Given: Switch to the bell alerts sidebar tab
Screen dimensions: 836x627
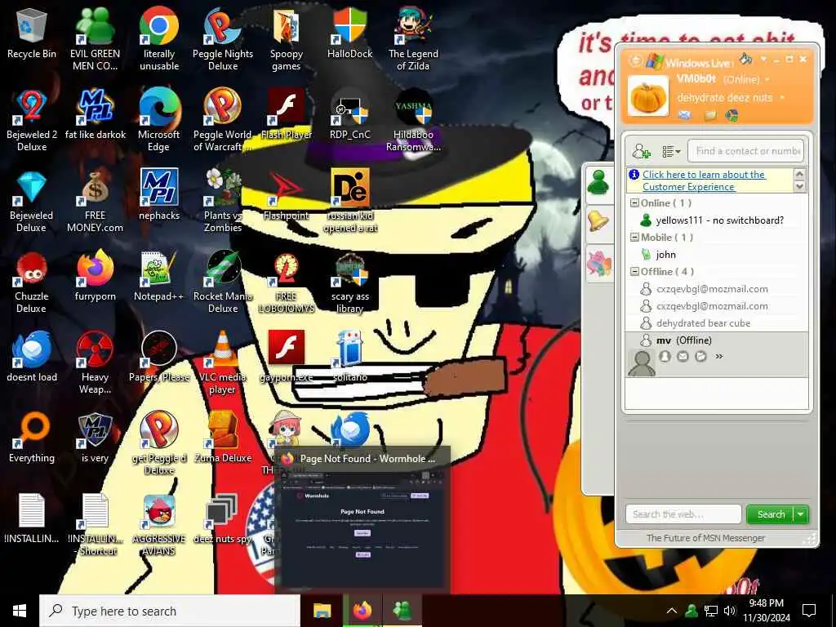Looking at the screenshot, I should [598, 220].
